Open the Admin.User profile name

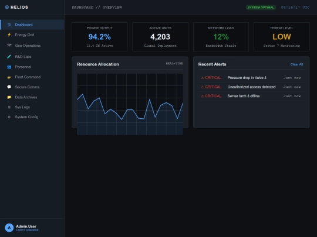[26, 226]
